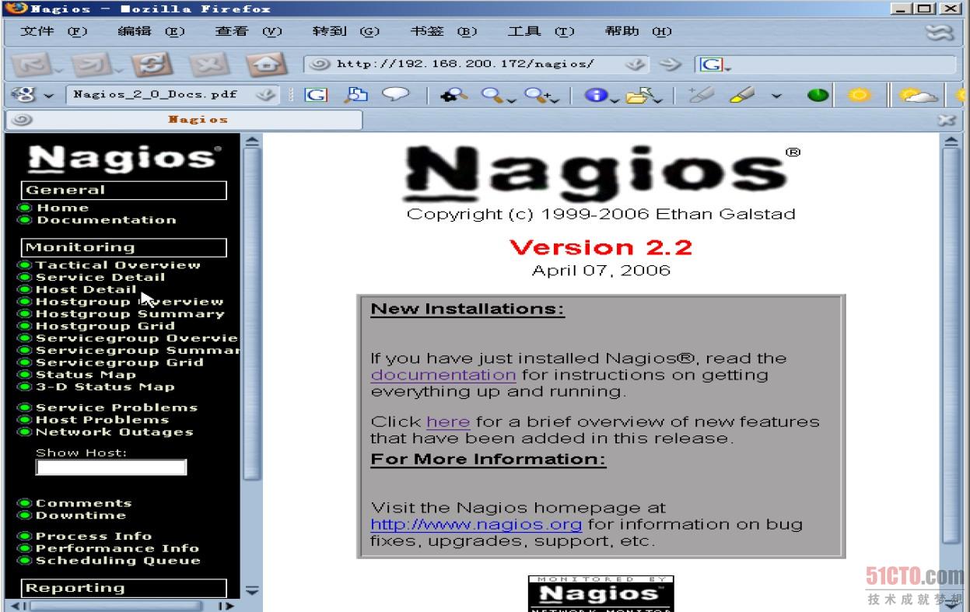The height and width of the screenshot is (612, 970).
Task: Click the speech bubble toolbar icon
Action: [396, 95]
